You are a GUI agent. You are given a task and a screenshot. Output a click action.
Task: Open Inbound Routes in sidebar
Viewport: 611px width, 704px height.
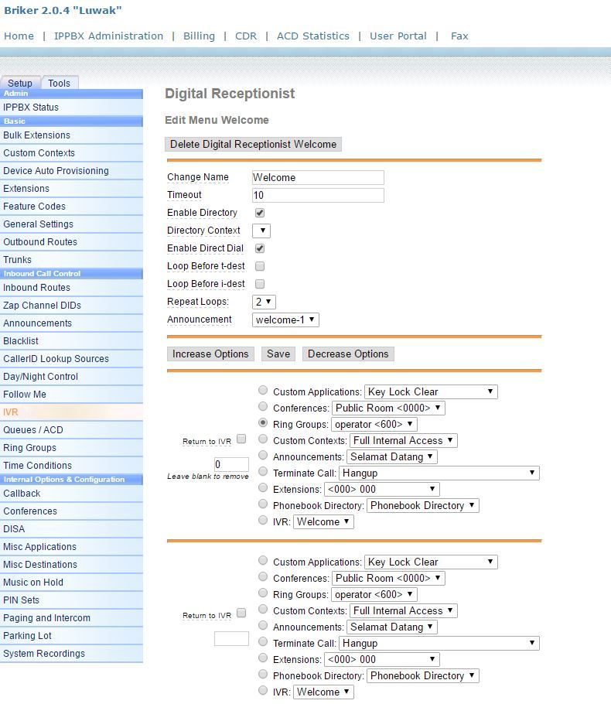(71, 287)
